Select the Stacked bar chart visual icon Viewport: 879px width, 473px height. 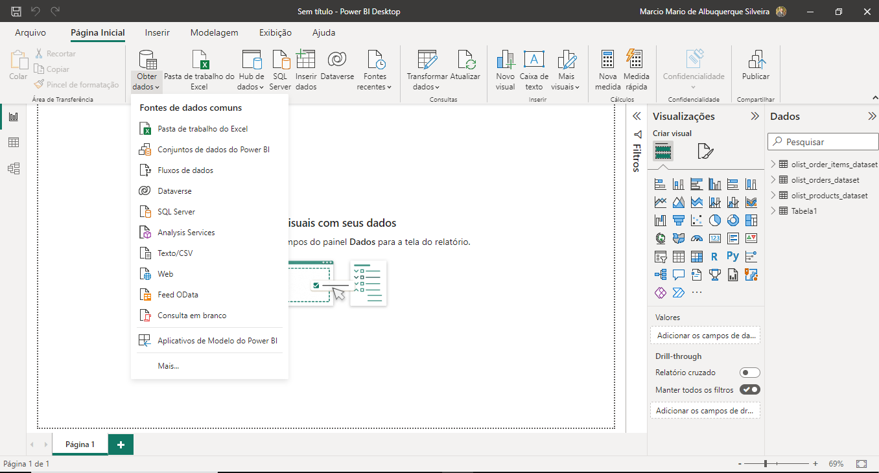click(x=661, y=184)
